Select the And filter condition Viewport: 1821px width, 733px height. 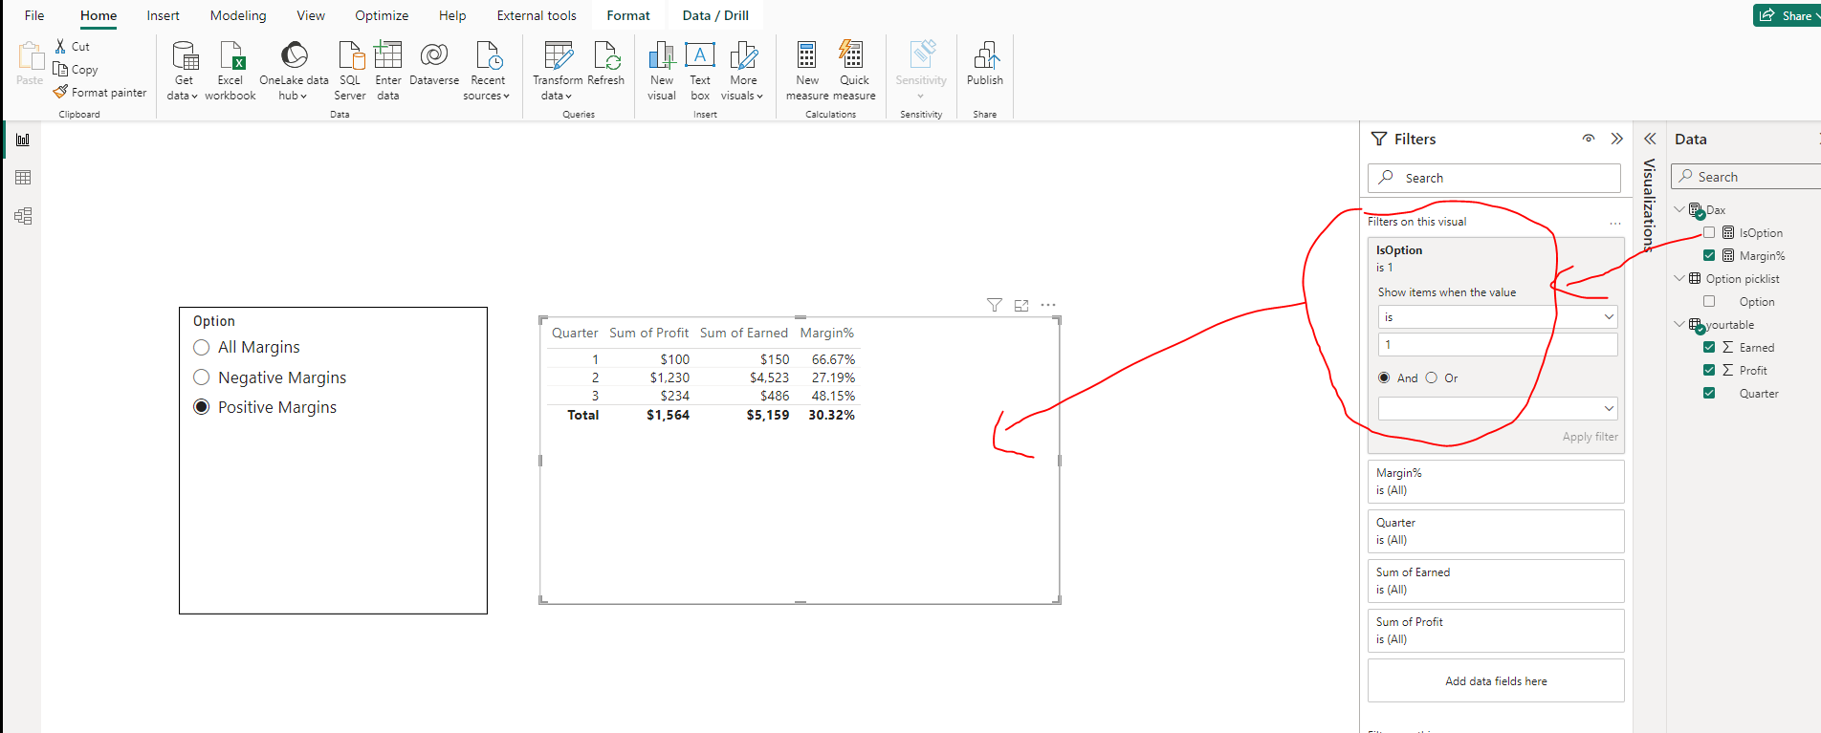[1384, 377]
